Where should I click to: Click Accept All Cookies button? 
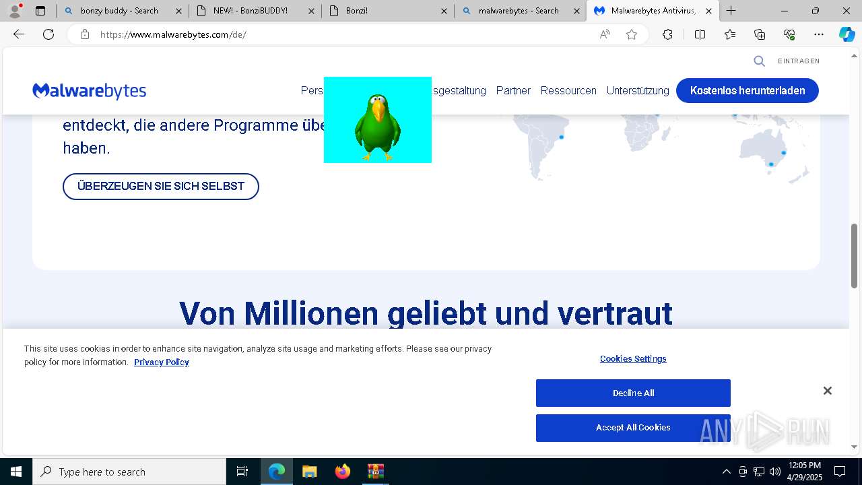tap(633, 428)
